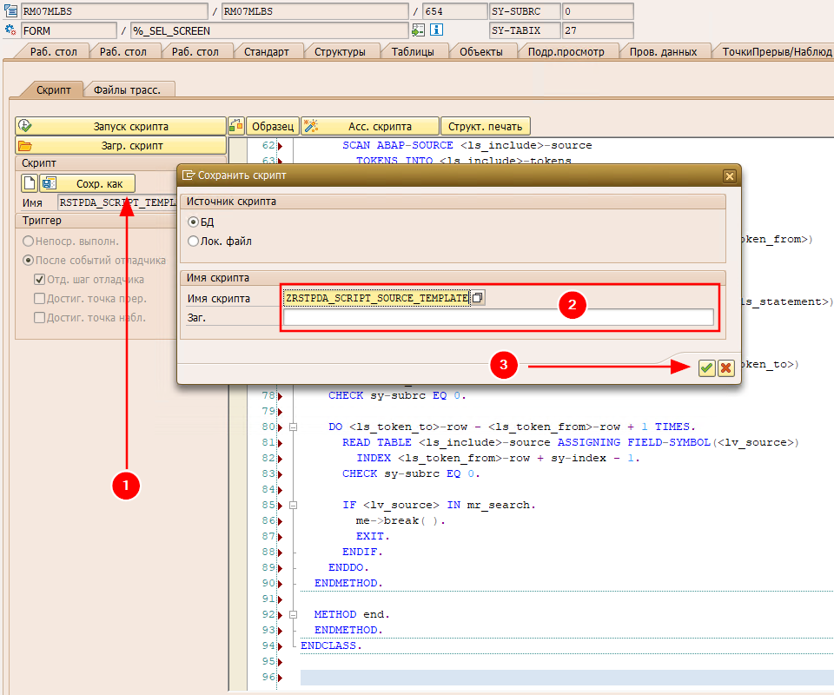834x695 pixels.
Task: Collapse the IF block at line 85
Action: [293, 506]
